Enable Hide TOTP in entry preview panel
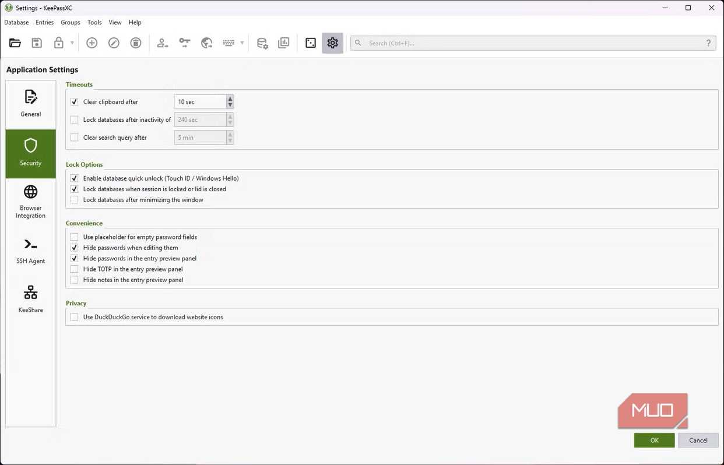 tap(74, 269)
